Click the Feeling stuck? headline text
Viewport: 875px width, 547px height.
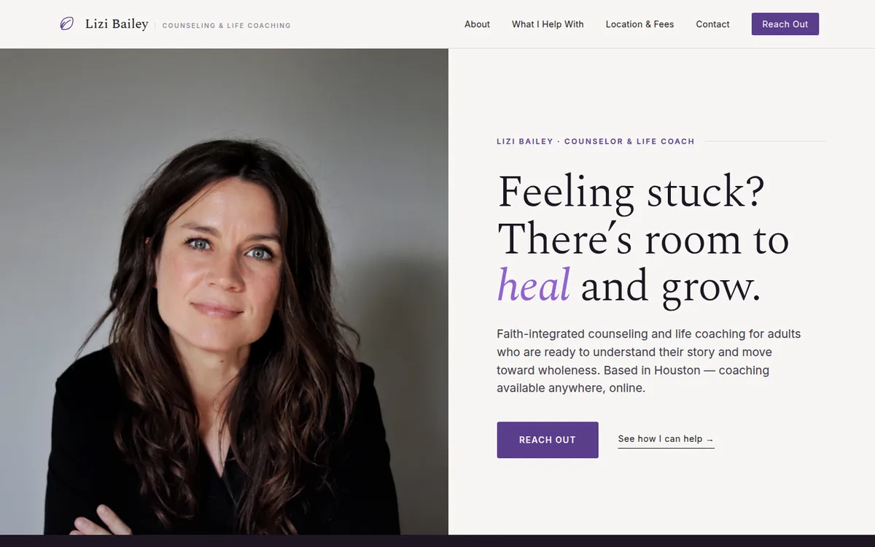(631, 193)
